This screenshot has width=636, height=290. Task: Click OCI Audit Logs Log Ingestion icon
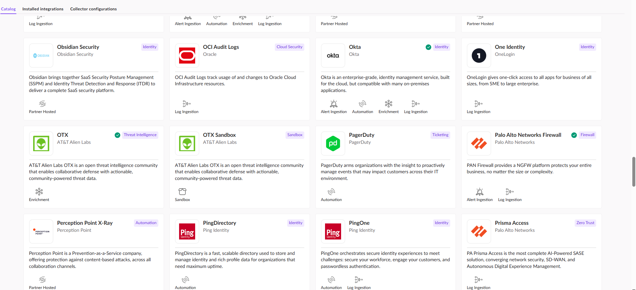[186, 104]
